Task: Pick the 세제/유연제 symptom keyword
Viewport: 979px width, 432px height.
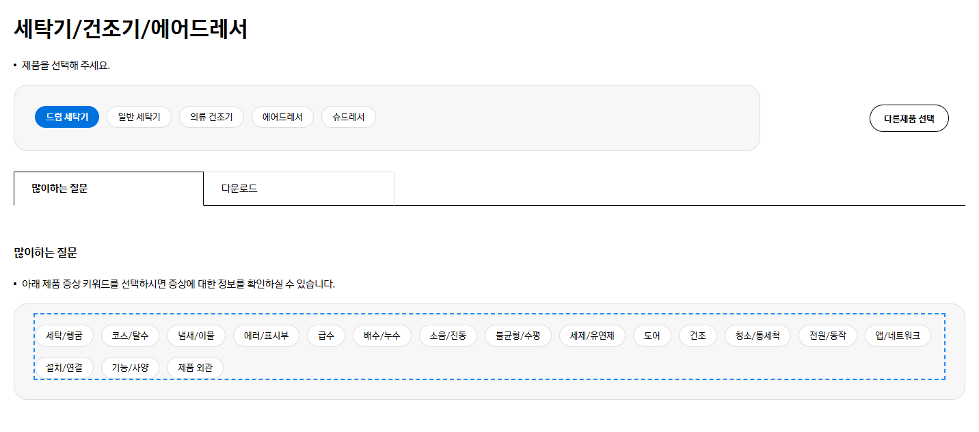Action: tap(592, 336)
